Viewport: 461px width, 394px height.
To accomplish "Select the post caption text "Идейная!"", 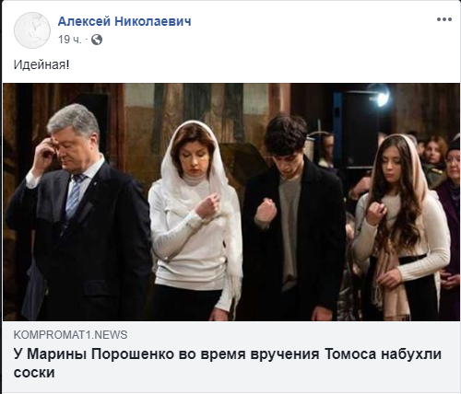I will pos(41,64).
